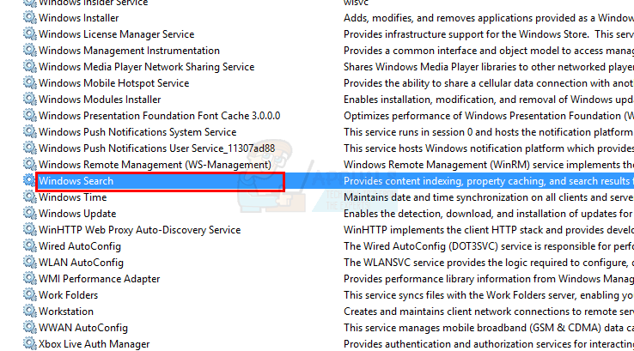Select the Work Folders service name
Viewport: 634px width, 351px height.
(69, 295)
